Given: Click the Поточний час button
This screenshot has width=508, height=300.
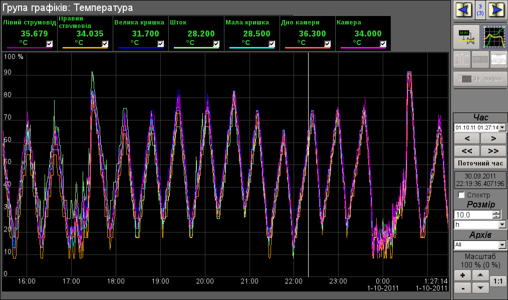Looking at the screenshot, I should 480,163.
